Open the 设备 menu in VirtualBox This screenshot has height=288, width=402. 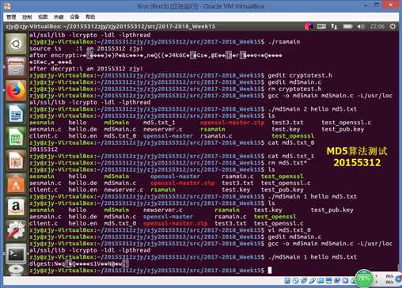pyautogui.click(x=74, y=17)
